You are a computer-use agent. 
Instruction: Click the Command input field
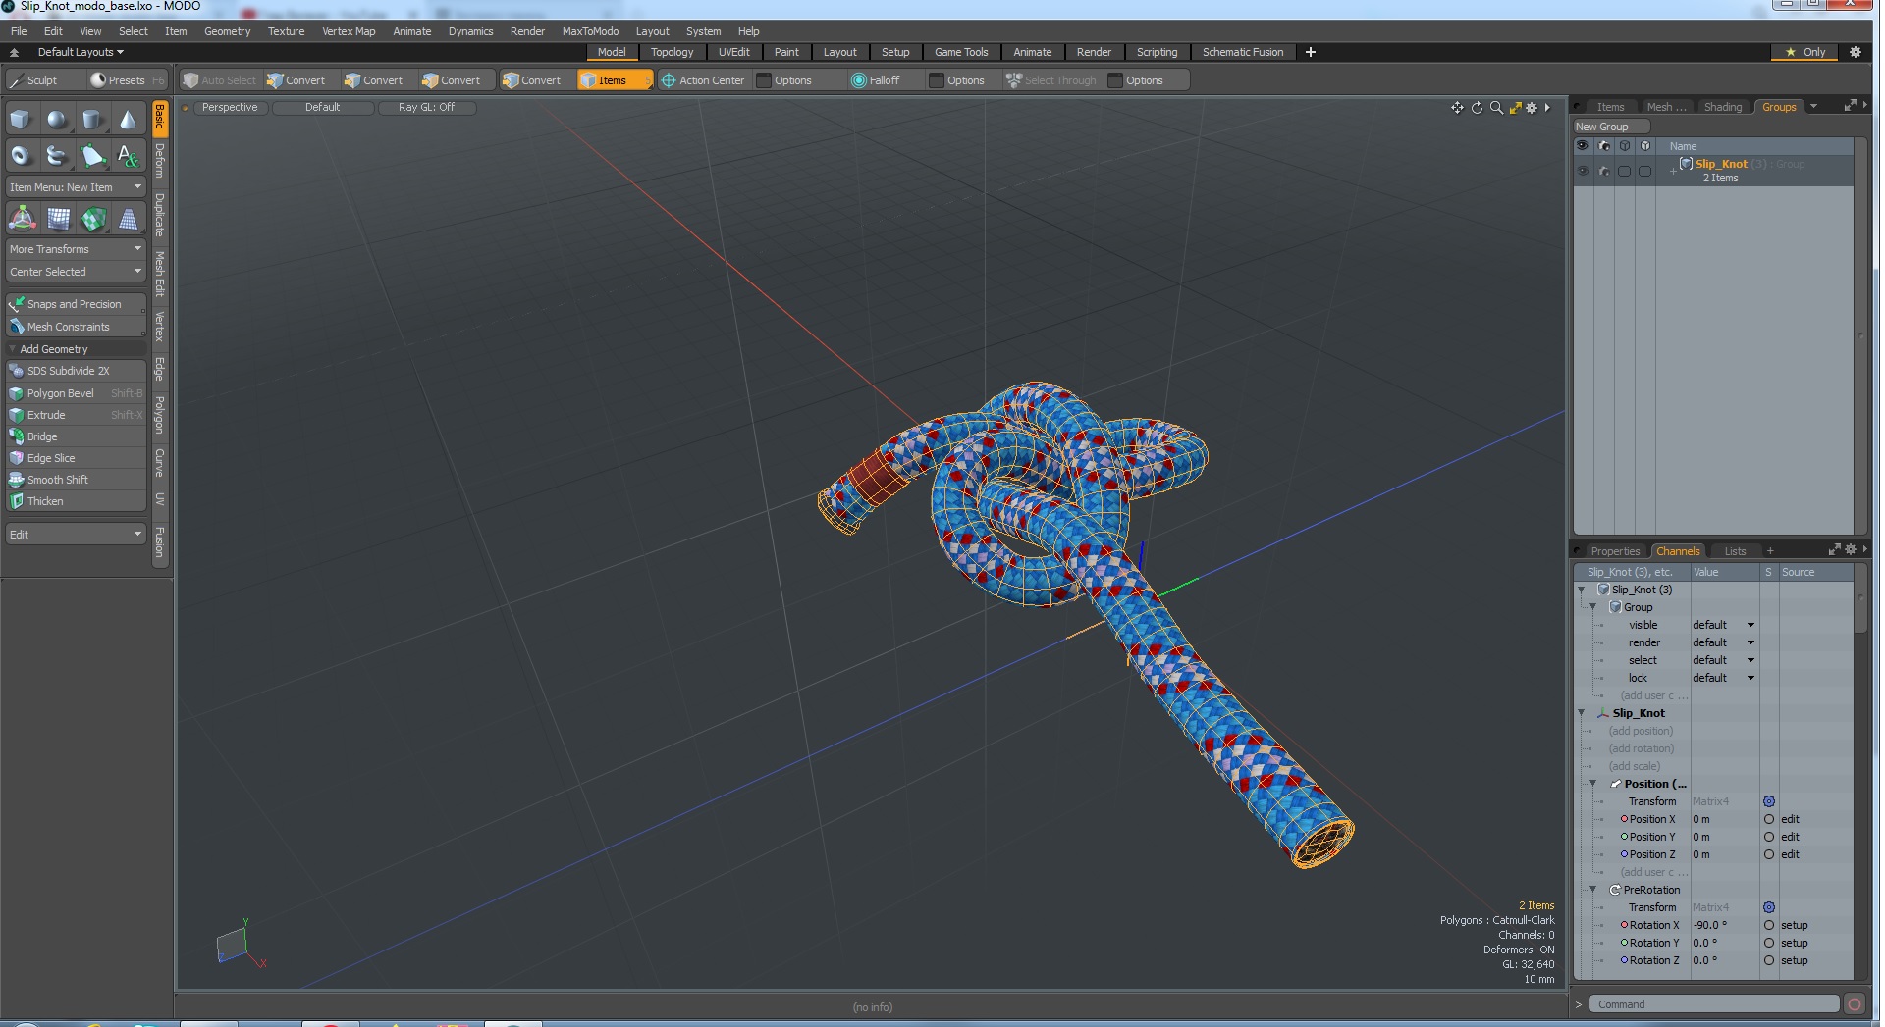1714,1003
